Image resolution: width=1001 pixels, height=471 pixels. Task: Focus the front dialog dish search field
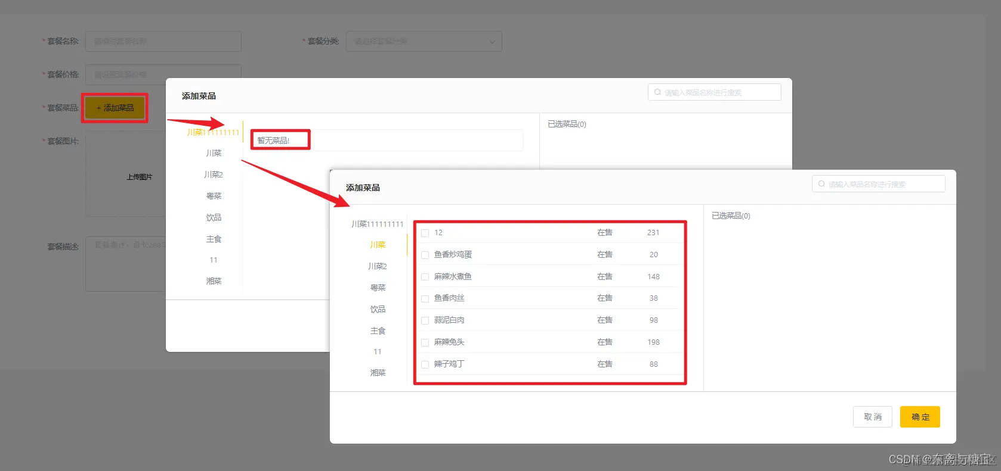[878, 184]
